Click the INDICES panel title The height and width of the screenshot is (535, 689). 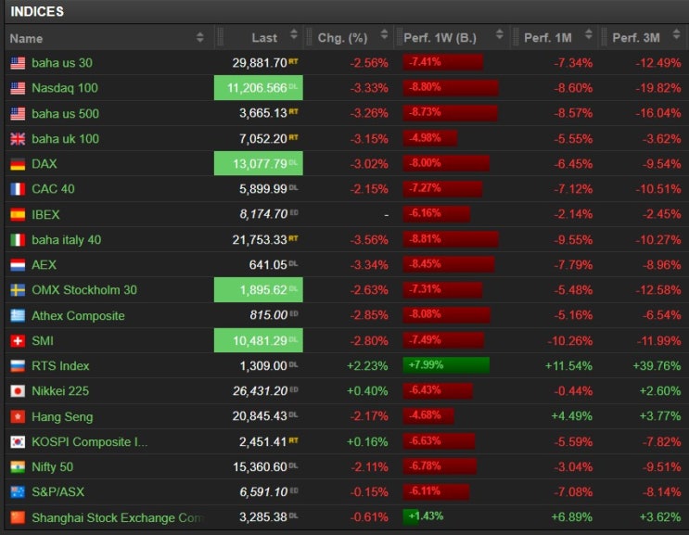(x=37, y=11)
